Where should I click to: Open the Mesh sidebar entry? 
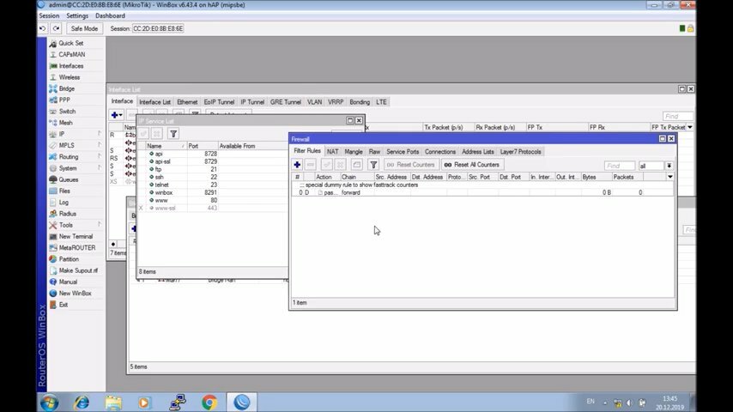click(x=65, y=123)
